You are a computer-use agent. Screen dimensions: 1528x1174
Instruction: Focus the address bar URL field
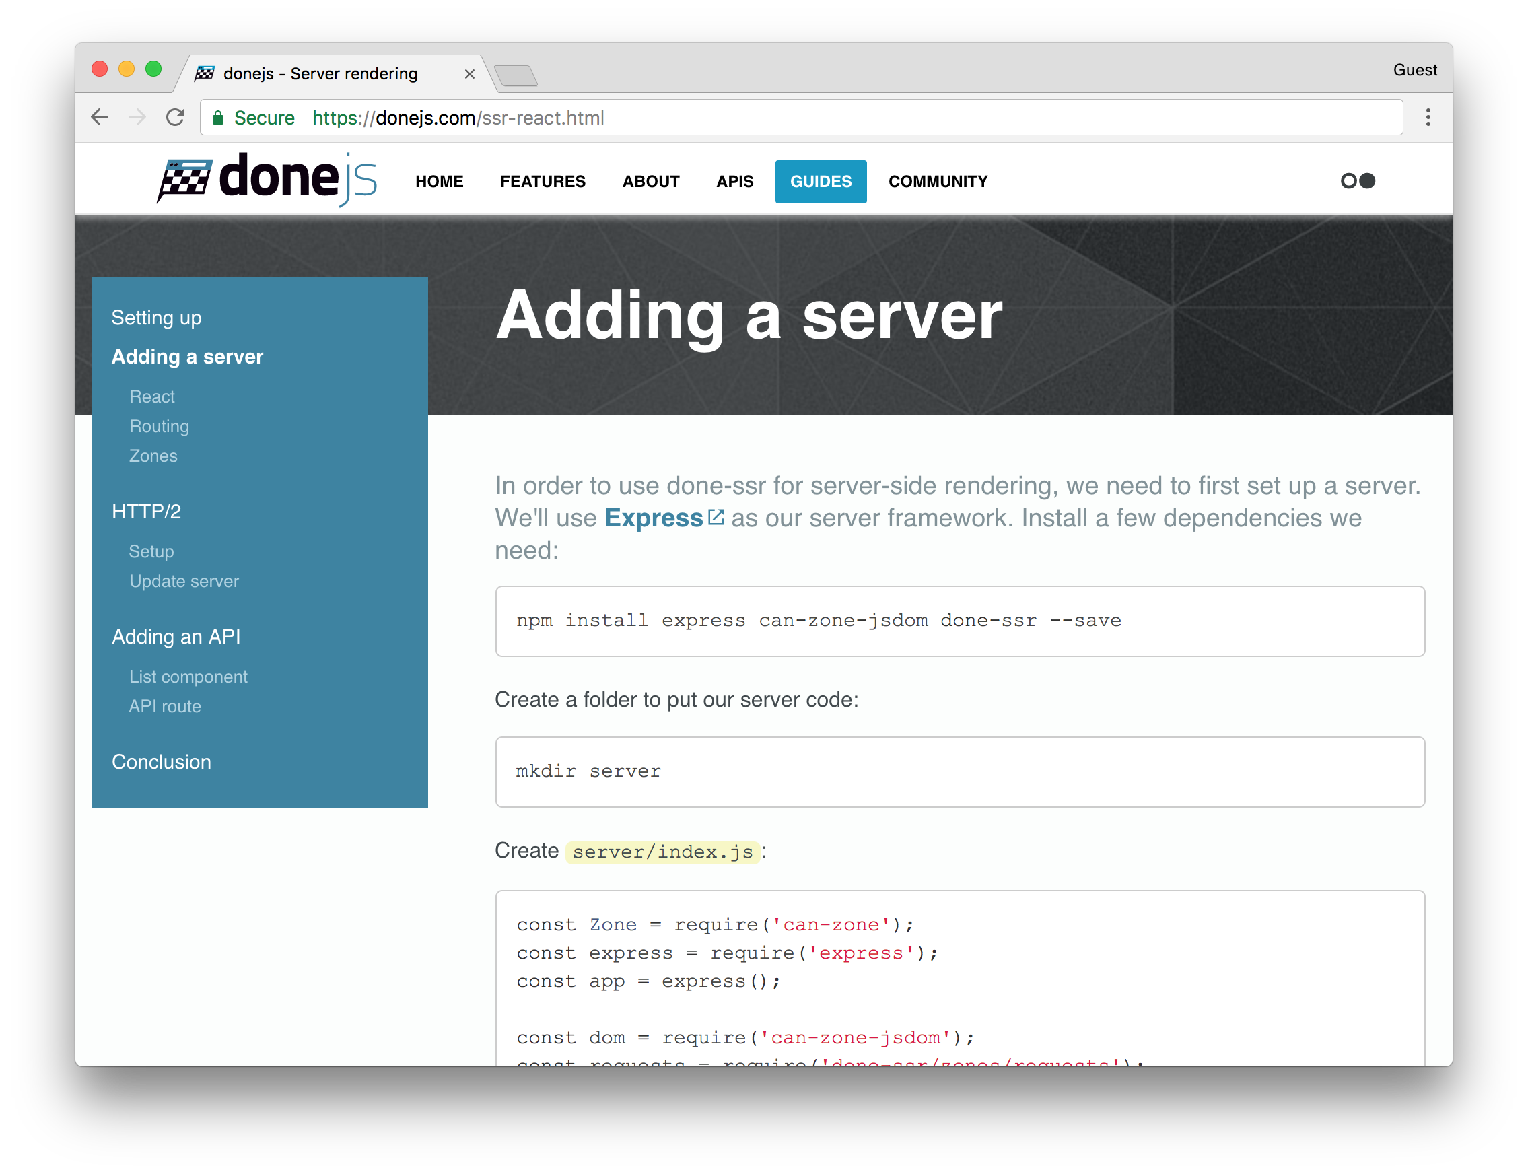tap(800, 117)
